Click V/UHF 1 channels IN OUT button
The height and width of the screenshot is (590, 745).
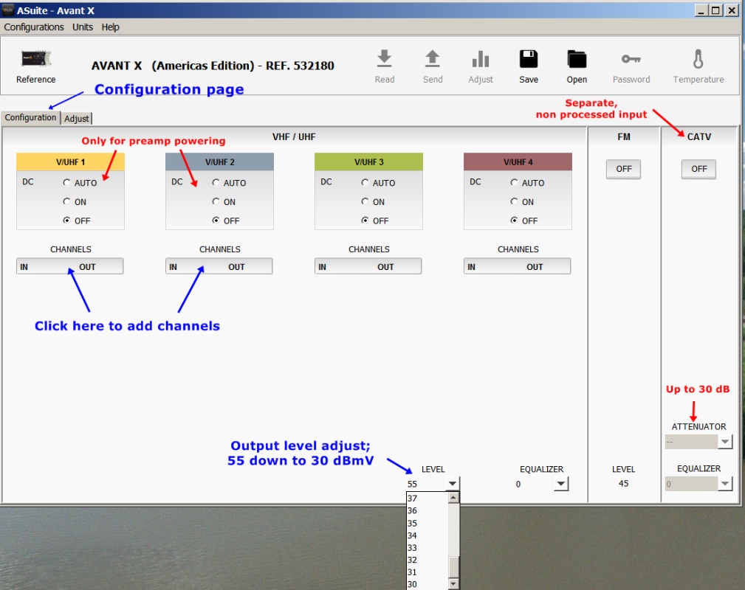[69, 267]
